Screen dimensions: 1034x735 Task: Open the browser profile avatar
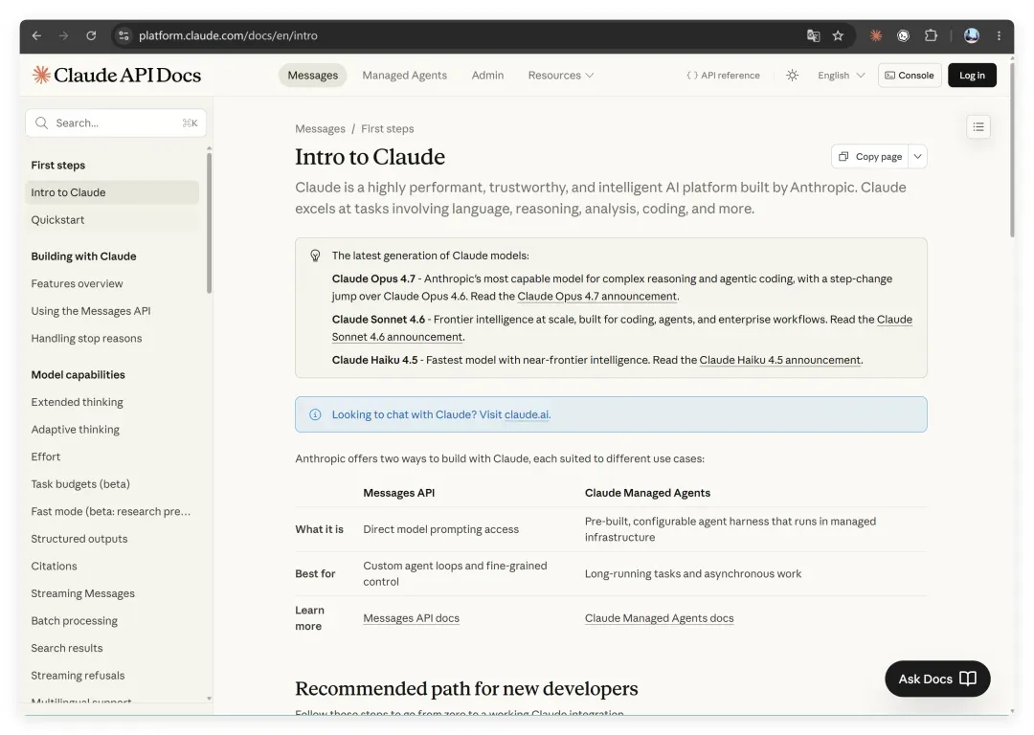(972, 35)
